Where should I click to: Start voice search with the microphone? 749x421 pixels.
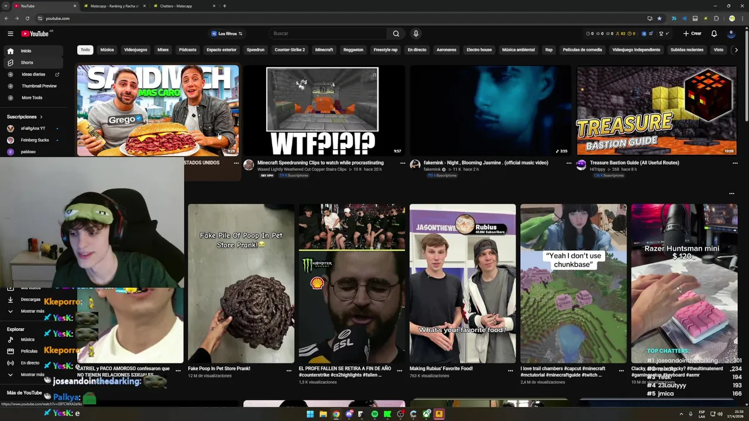pos(415,33)
